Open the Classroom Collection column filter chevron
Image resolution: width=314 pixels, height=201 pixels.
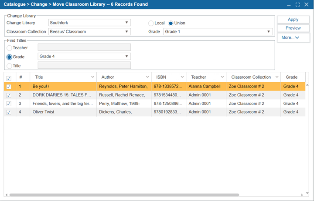[x=277, y=77]
